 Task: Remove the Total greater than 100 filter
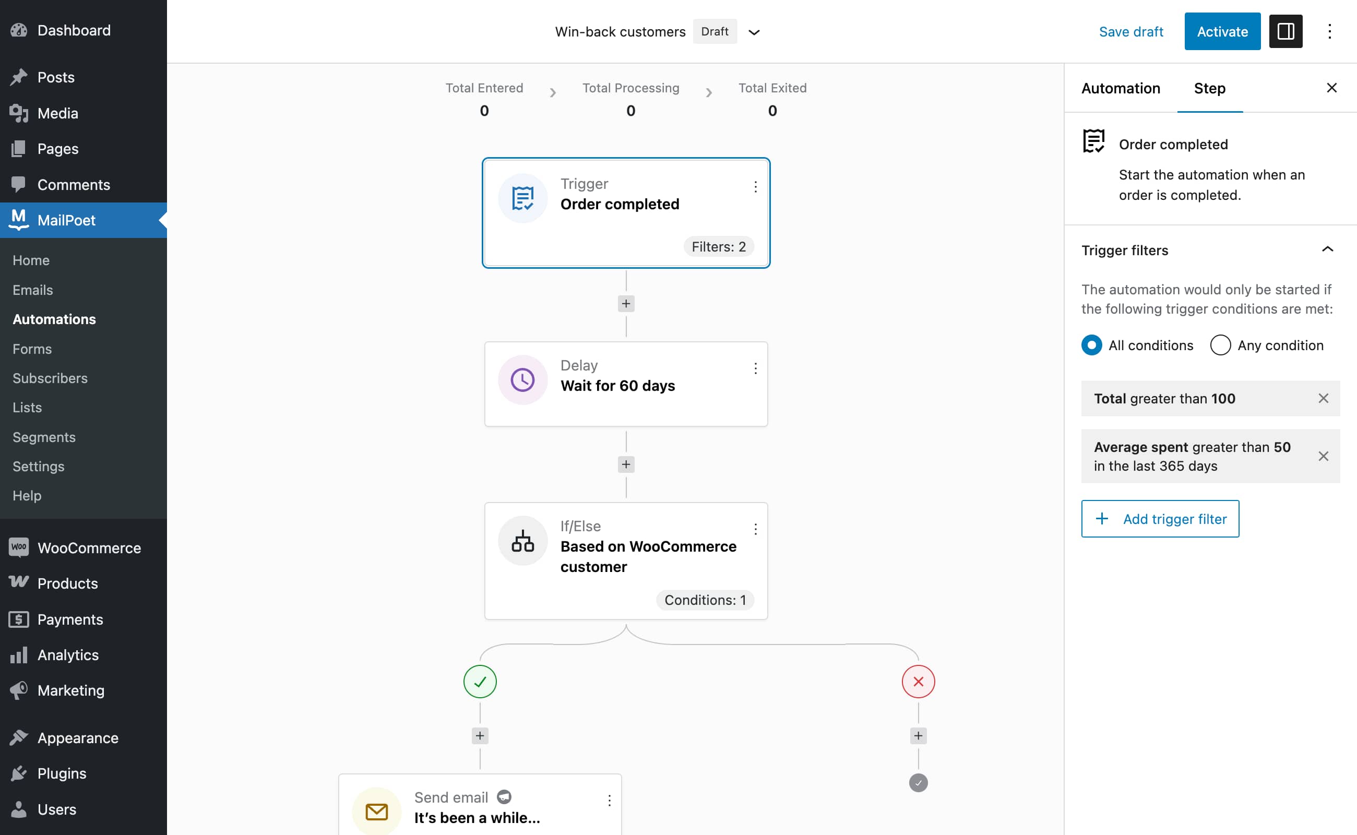click(x=1323, y=398)
